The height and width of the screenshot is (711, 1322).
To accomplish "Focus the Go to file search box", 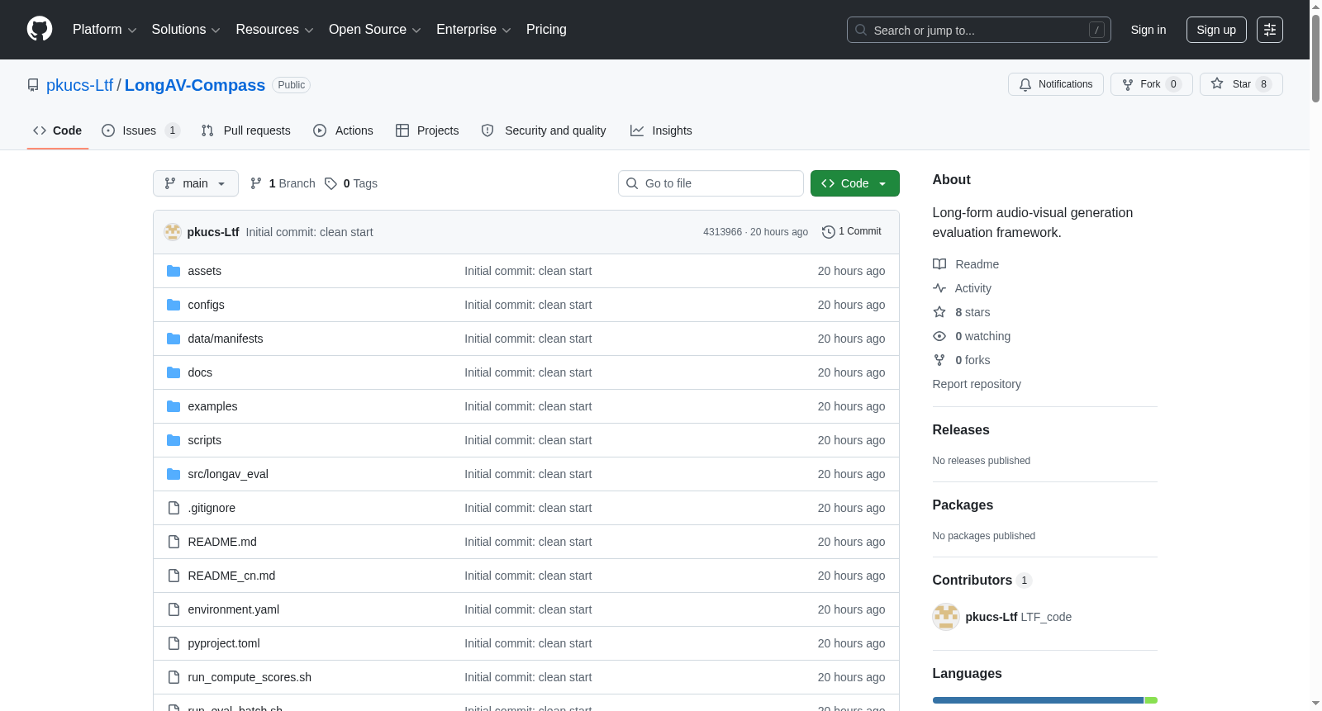I will click(711, 183).
